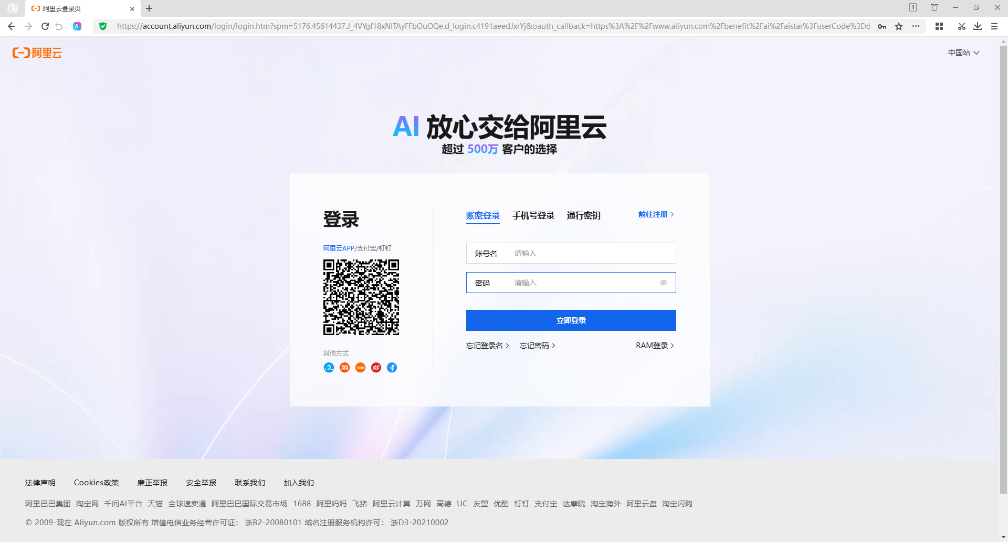1008x542 pixels.
Task: Open the 安全举报 footer link
Action: [x=201, y=483]
